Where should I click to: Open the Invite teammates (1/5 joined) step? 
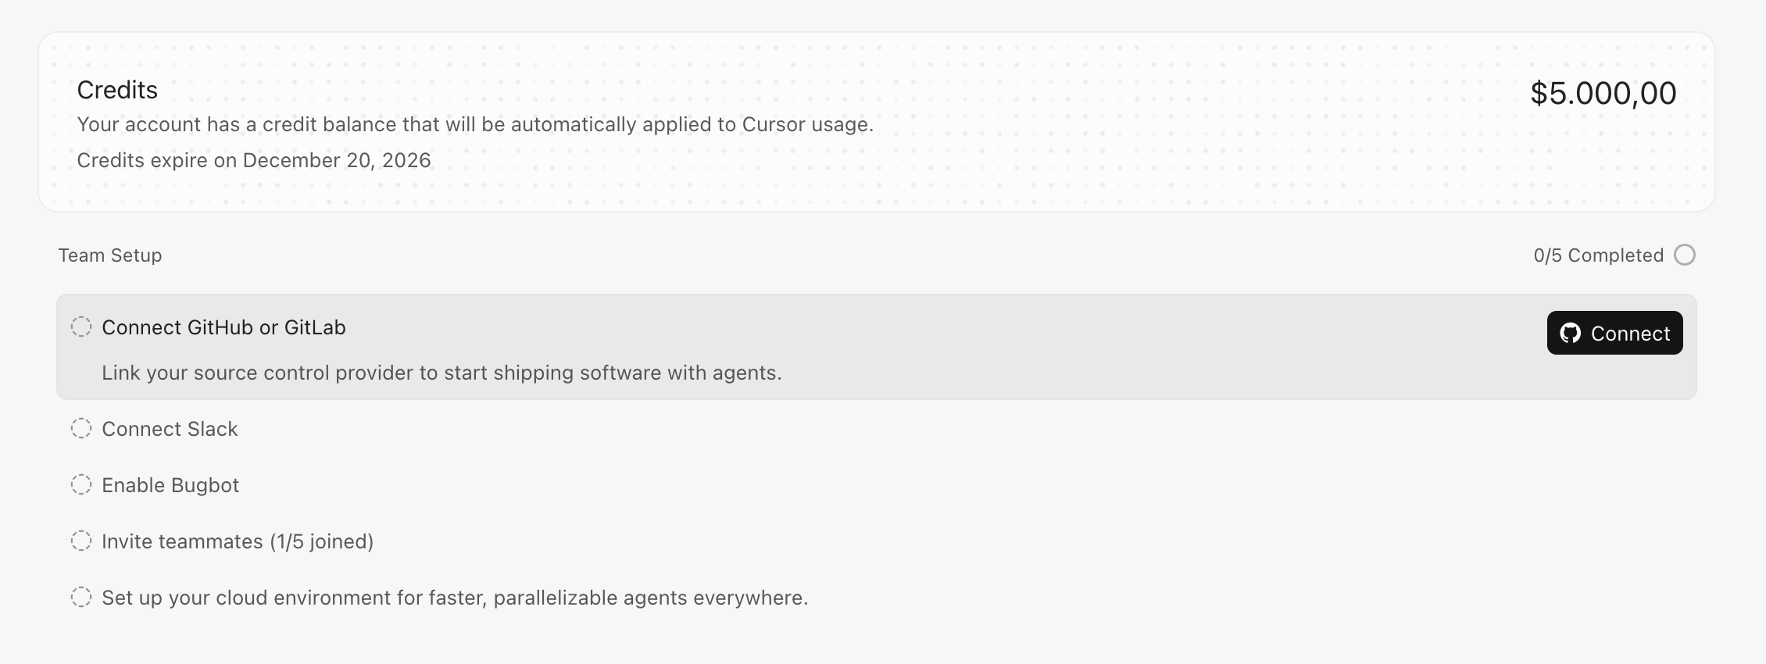[x=876, y=541]
